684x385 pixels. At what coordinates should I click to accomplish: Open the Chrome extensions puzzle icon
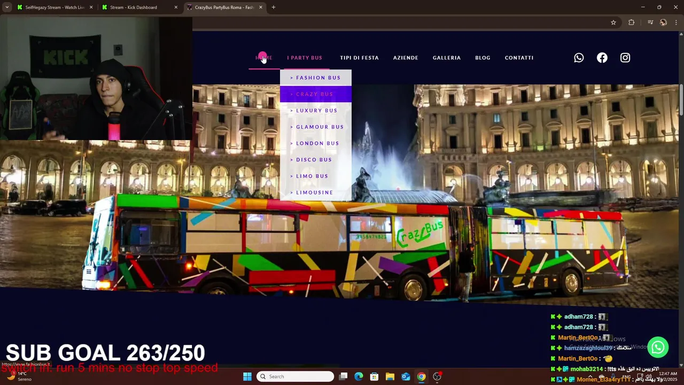pyautogui.click(x=632, y=22)
